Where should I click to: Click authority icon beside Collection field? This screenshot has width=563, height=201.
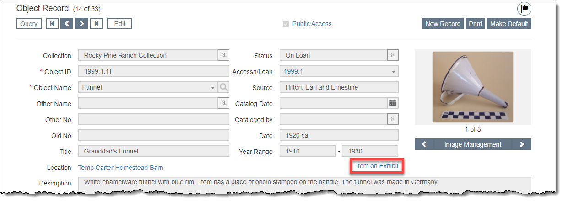pyautogui.click(x=223, y=55)
